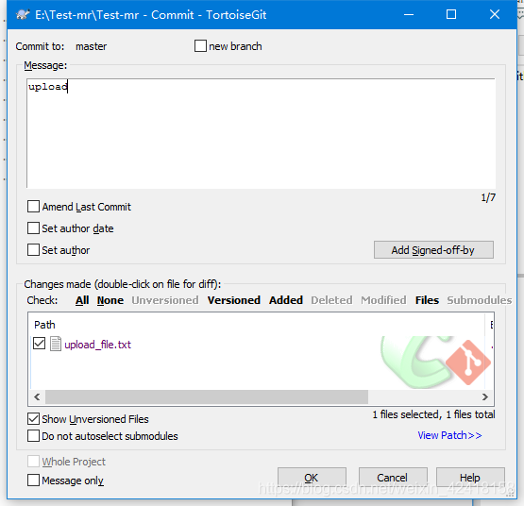Check Files filter link

click(x=427, y=300)
